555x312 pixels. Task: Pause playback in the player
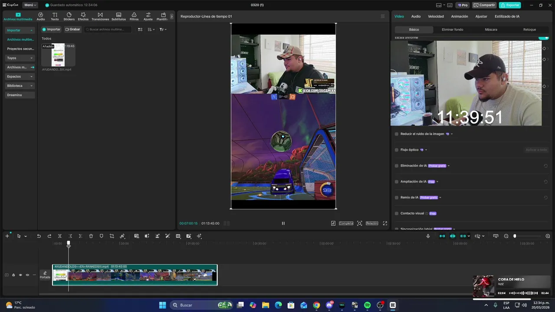point(283,223)
